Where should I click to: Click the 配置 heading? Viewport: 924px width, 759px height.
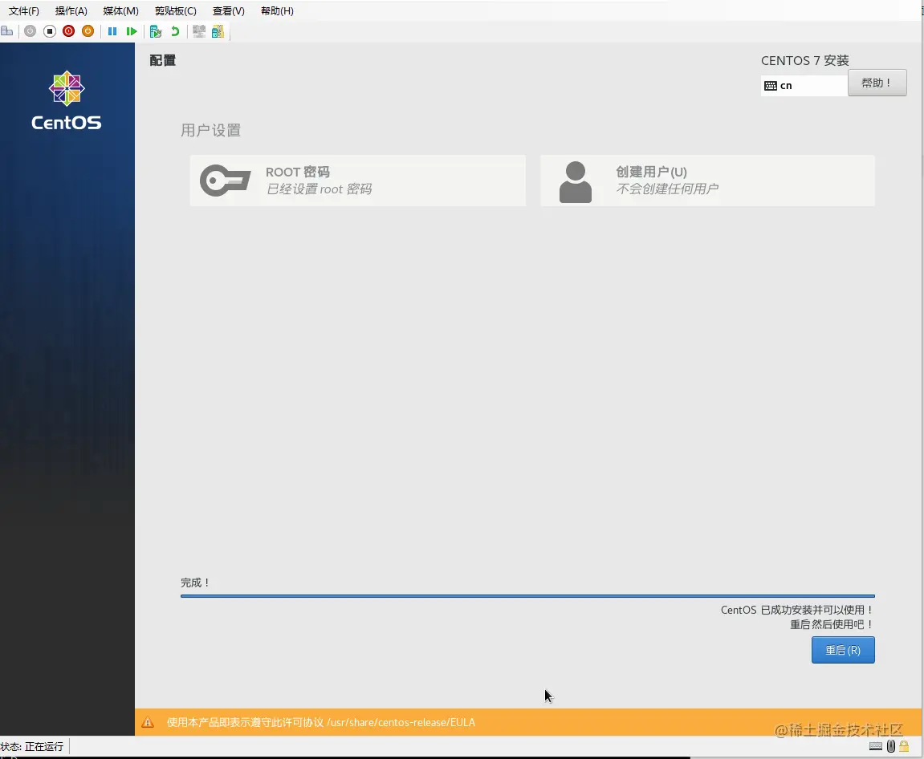pyautogui.click(x=163, y=61)
